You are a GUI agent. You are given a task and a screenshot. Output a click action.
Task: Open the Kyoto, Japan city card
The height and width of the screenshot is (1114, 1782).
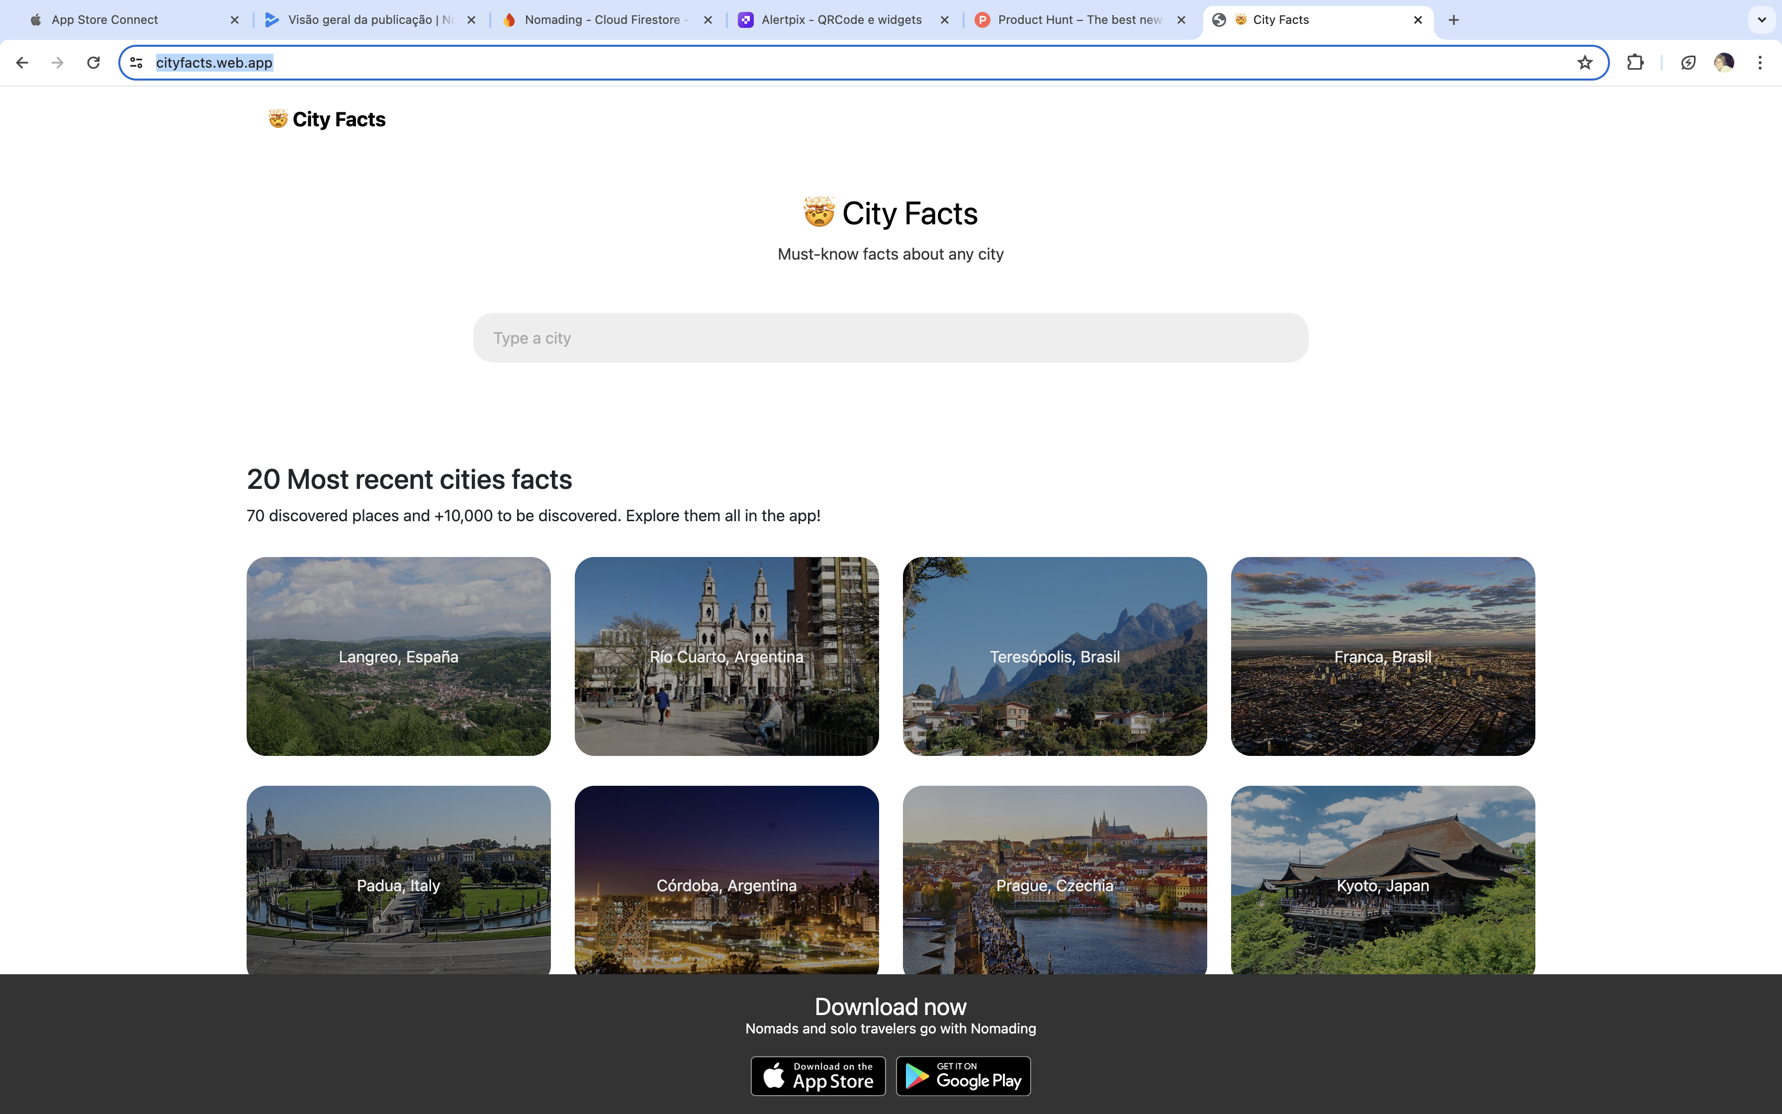click(x=1382, y=880)
